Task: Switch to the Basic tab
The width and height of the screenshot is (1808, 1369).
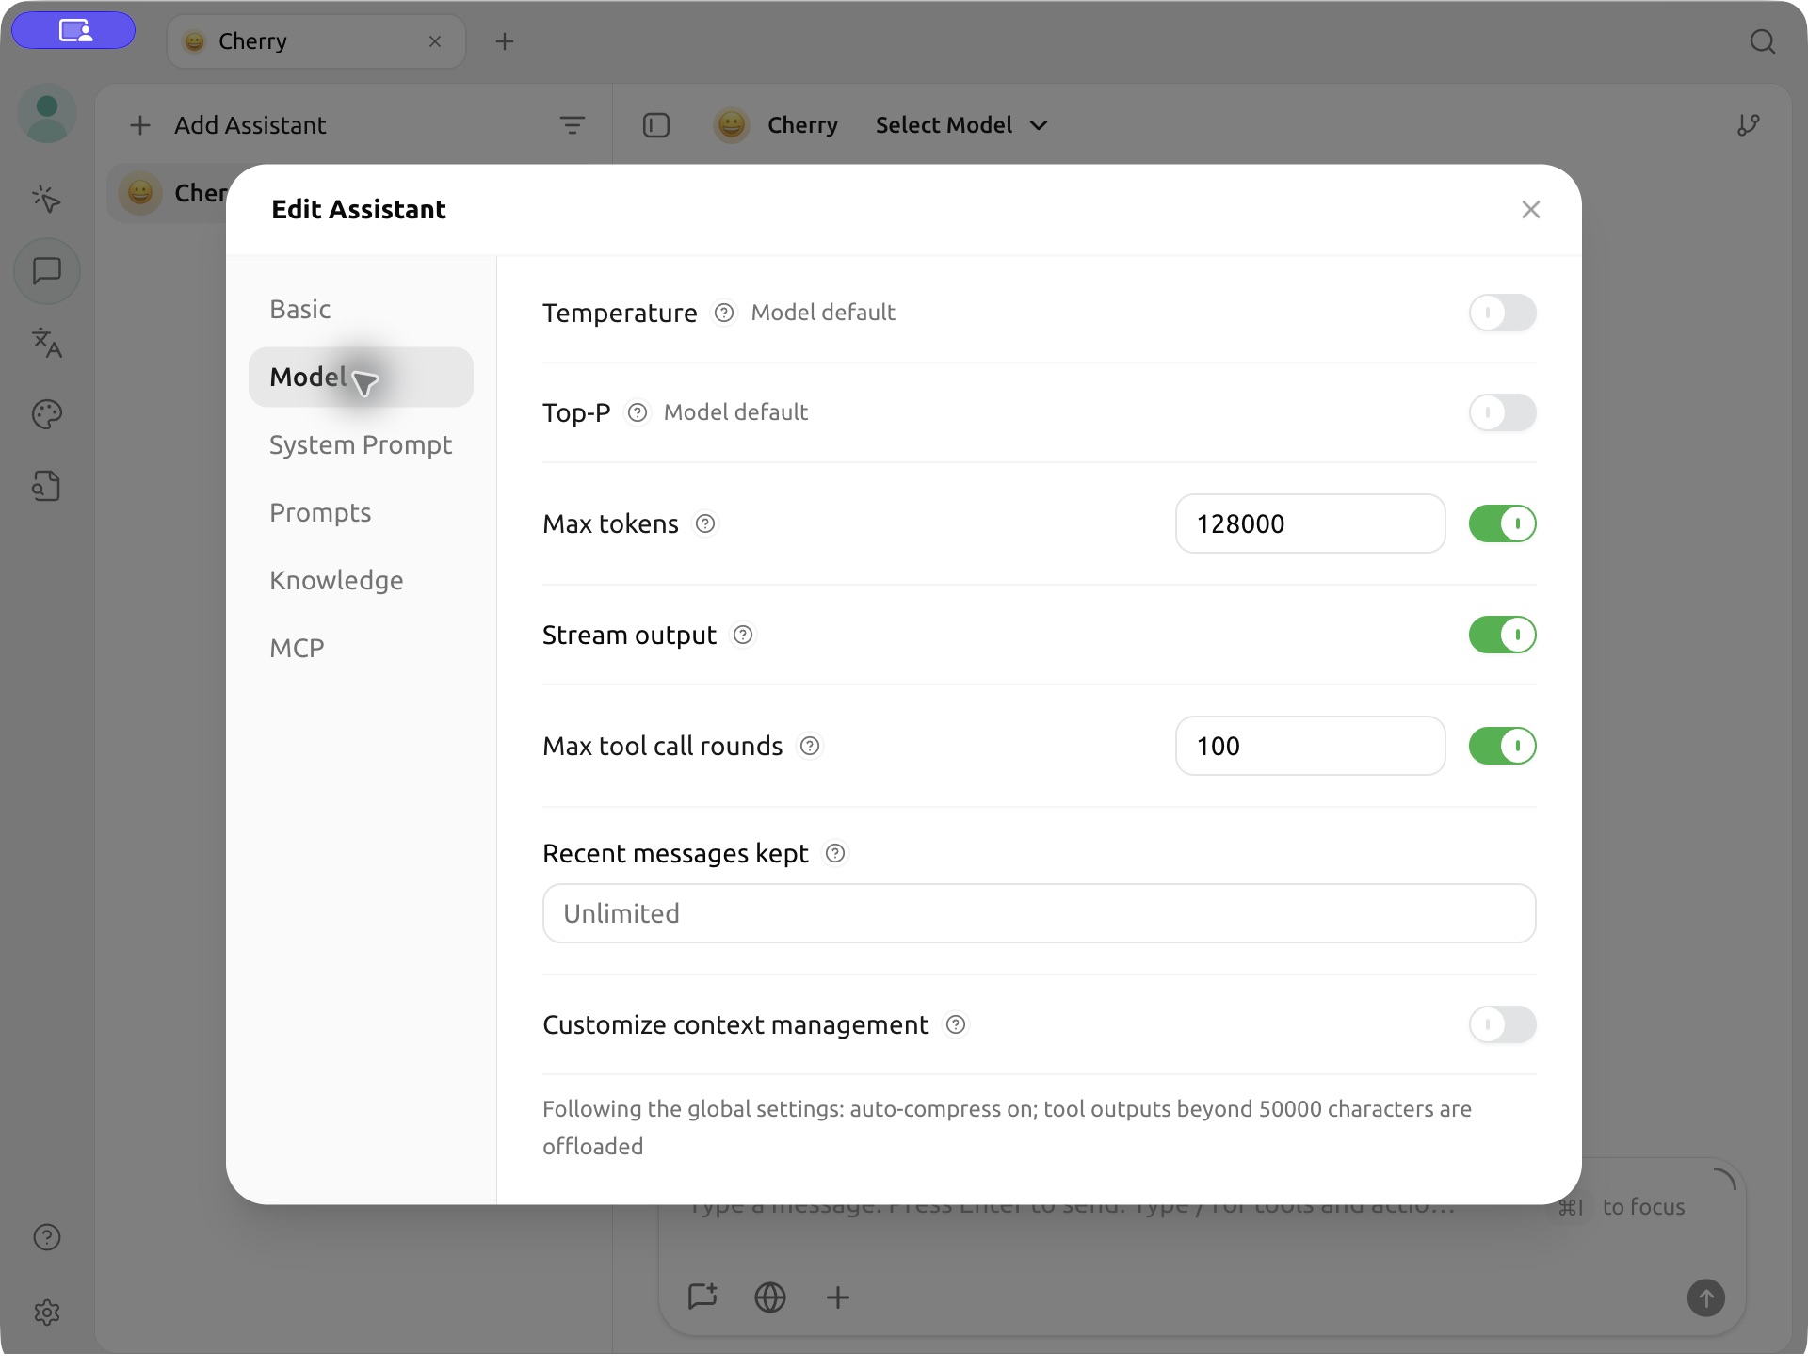Action: point(361,310)
